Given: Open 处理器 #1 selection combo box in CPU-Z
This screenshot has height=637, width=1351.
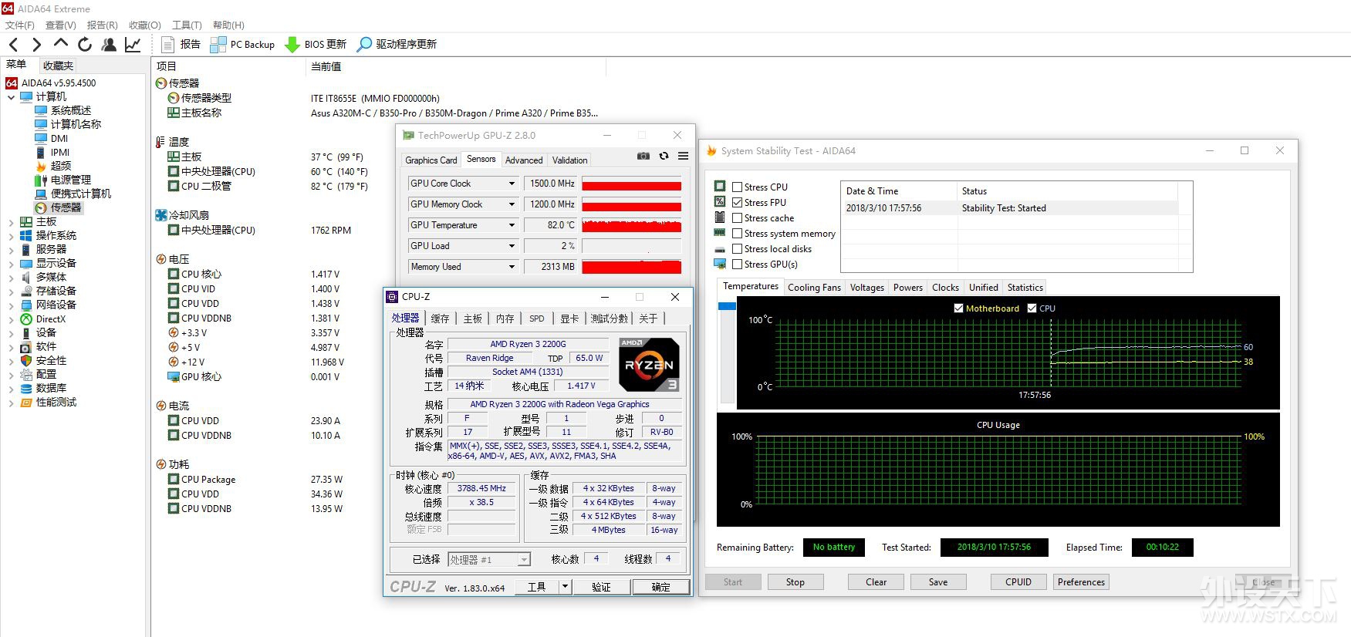Looking at the screenshot, I should [489, 559].
